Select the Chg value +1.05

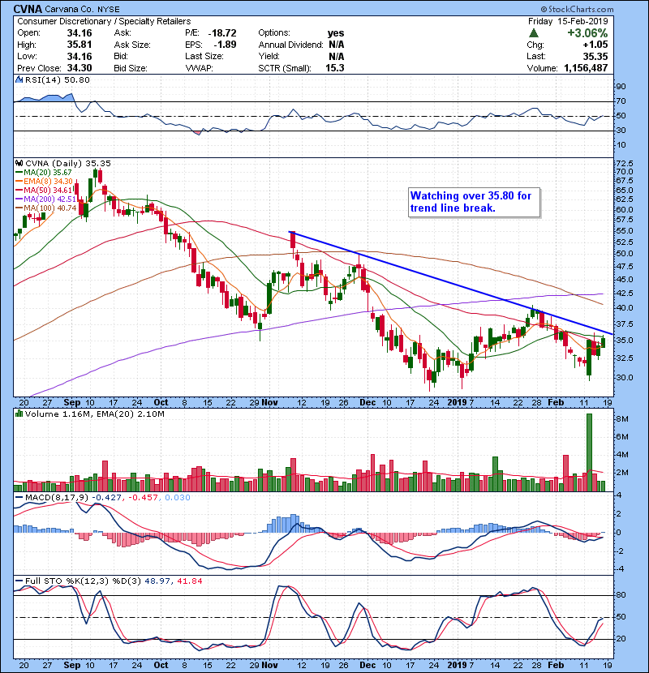pos(595,45)
